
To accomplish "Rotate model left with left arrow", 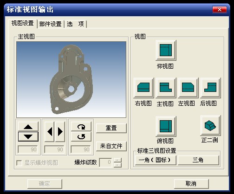I will [49, 132].
